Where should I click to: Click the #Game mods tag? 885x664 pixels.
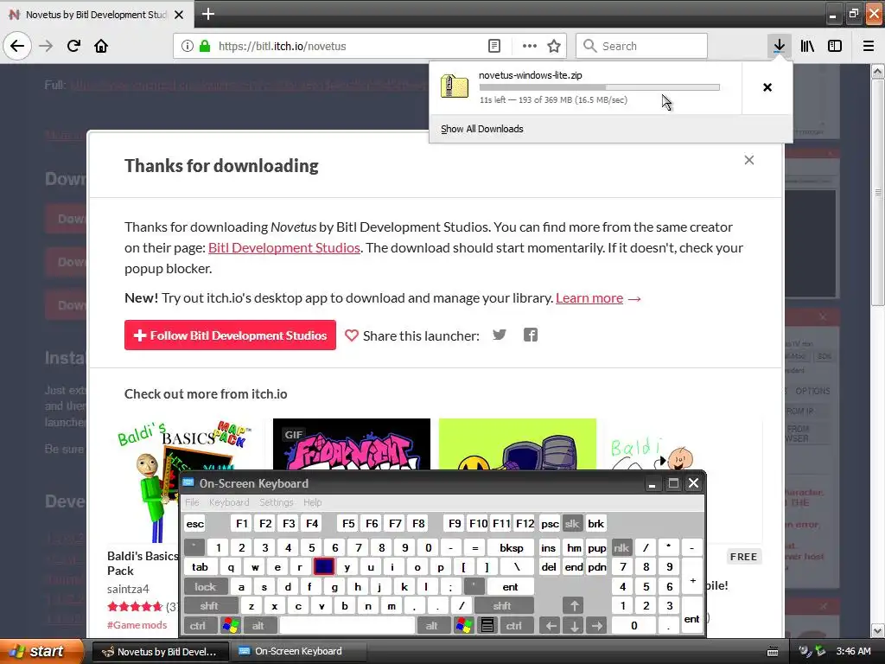point(137,624)
